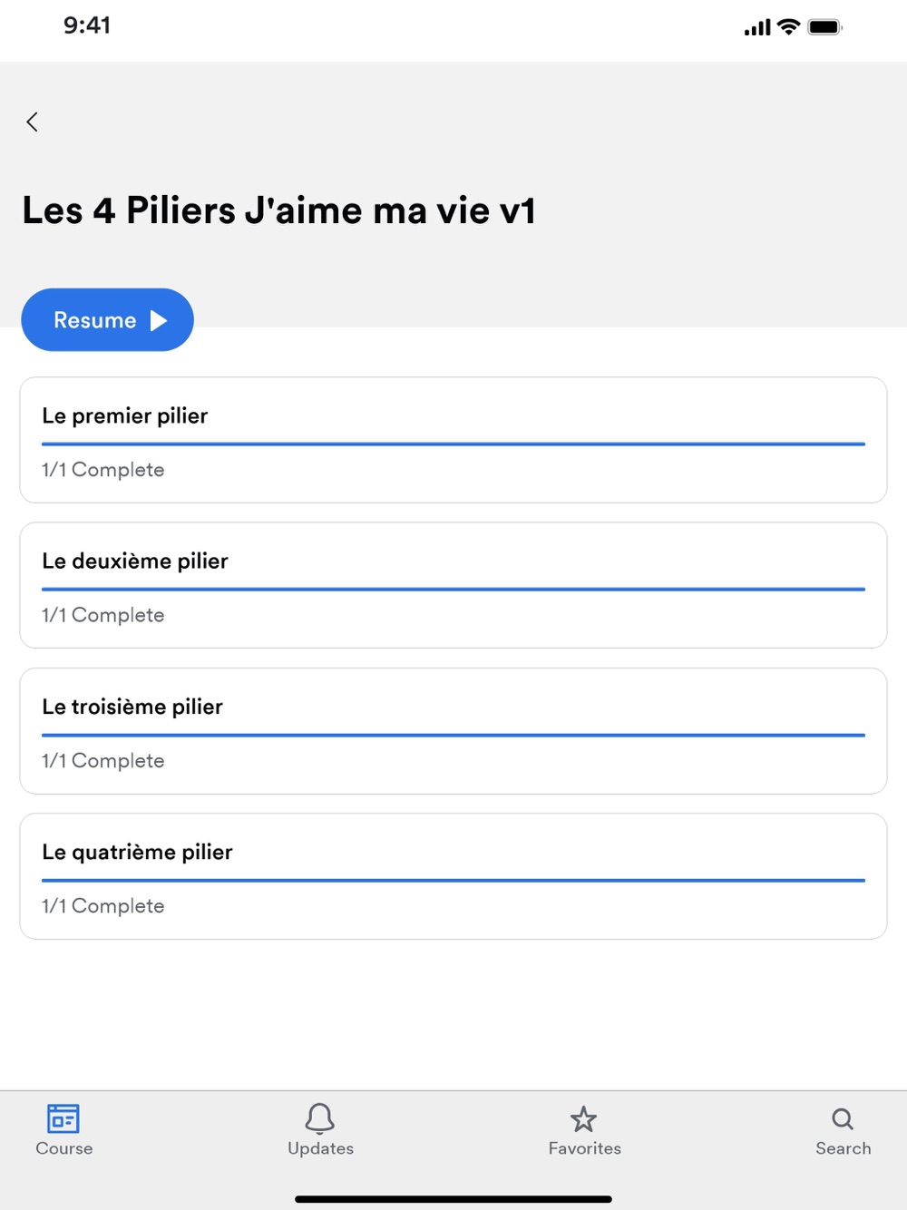Tap the Wi-Fi status icon
The image size is (907, 1210).
pyautogui.click(x=789, y=26)
